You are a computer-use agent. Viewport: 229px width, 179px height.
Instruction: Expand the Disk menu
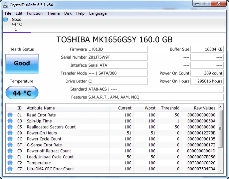[68, 13]
